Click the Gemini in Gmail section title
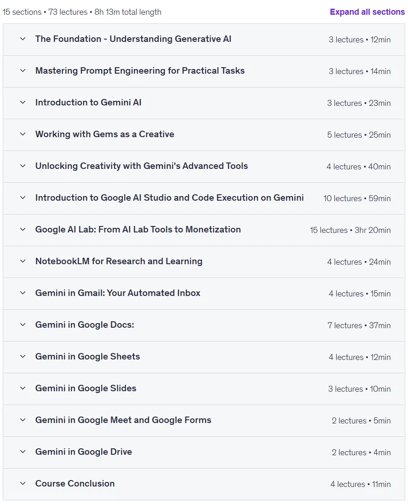 pyautogui.click(x=118, y=293)
